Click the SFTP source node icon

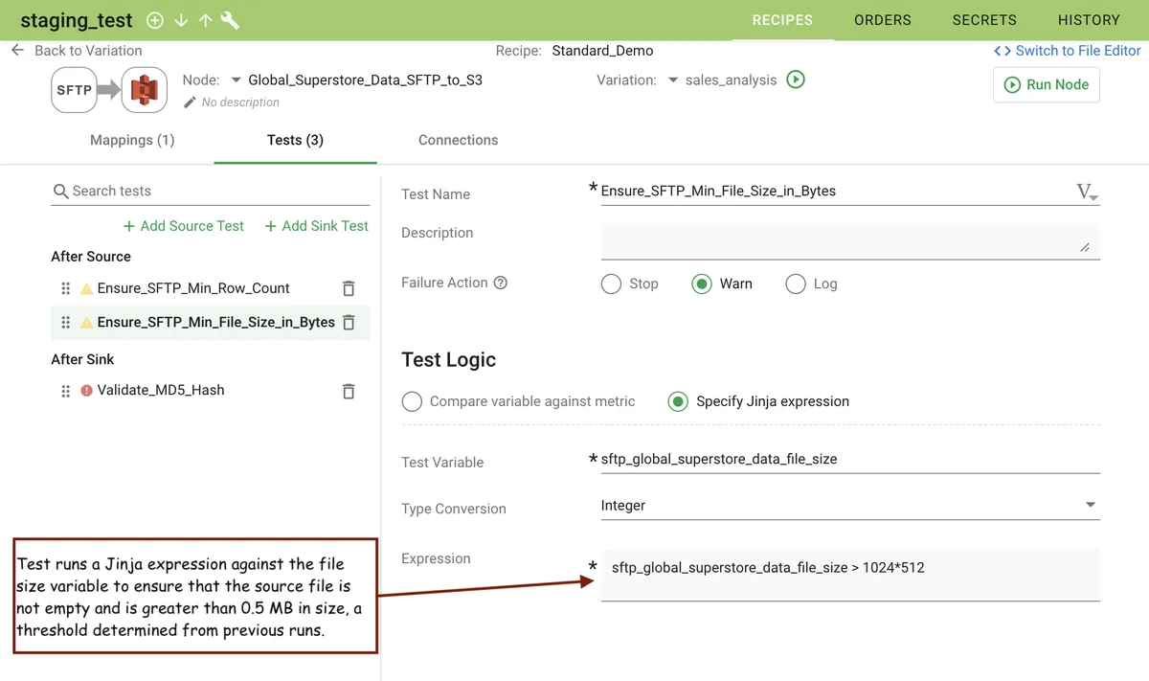[74, 89]
